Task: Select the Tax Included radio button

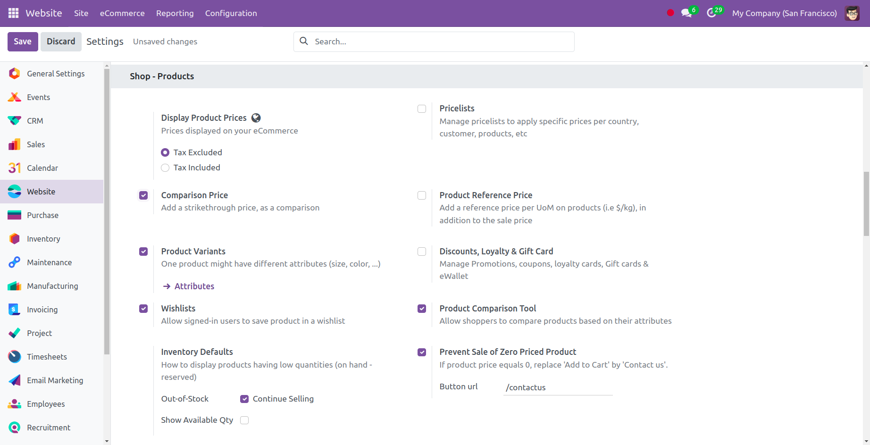Action: (x=165, y=168)
